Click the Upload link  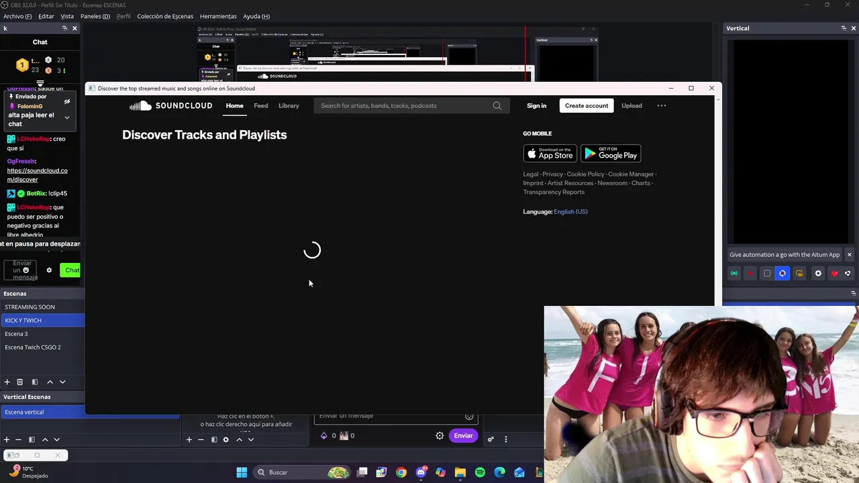click(x=631, y=105)
